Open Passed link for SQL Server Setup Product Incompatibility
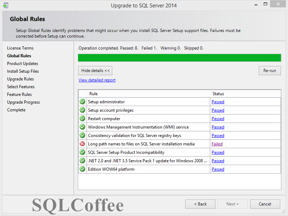 click(x=218, y=152)
